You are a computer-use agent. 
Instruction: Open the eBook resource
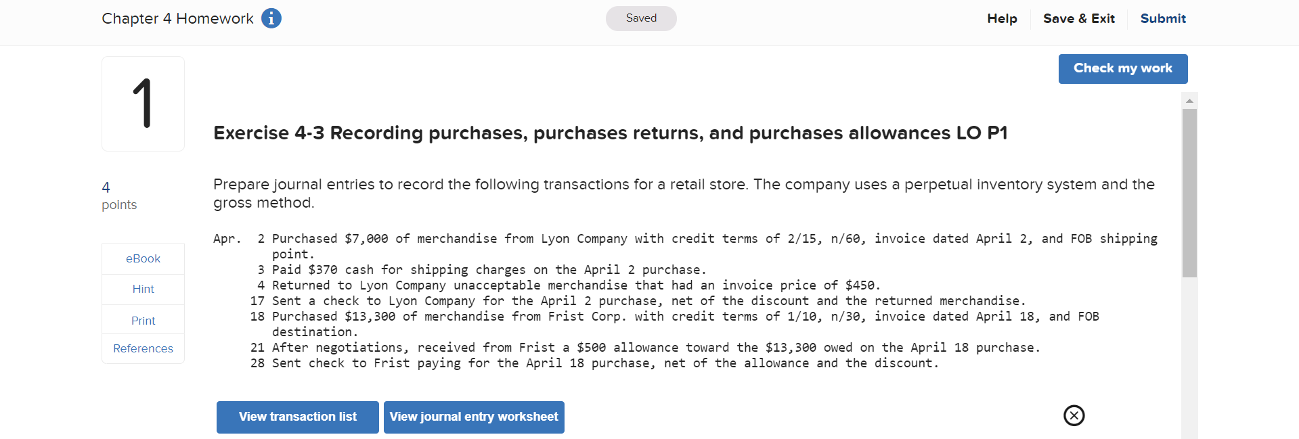(x=143, y=258)
